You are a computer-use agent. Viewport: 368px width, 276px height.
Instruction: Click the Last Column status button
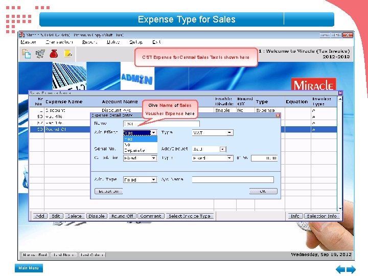(92, 255)
